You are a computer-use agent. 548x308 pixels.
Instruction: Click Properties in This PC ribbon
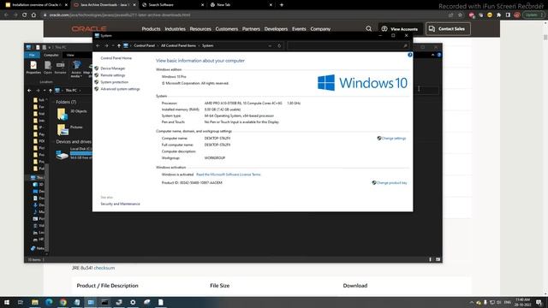tap(33, 68)
